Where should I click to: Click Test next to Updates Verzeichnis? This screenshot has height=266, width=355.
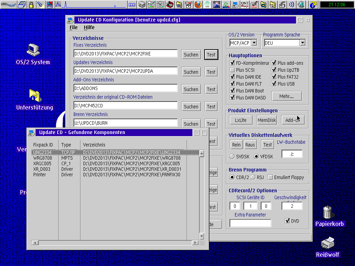click(211, 72)
